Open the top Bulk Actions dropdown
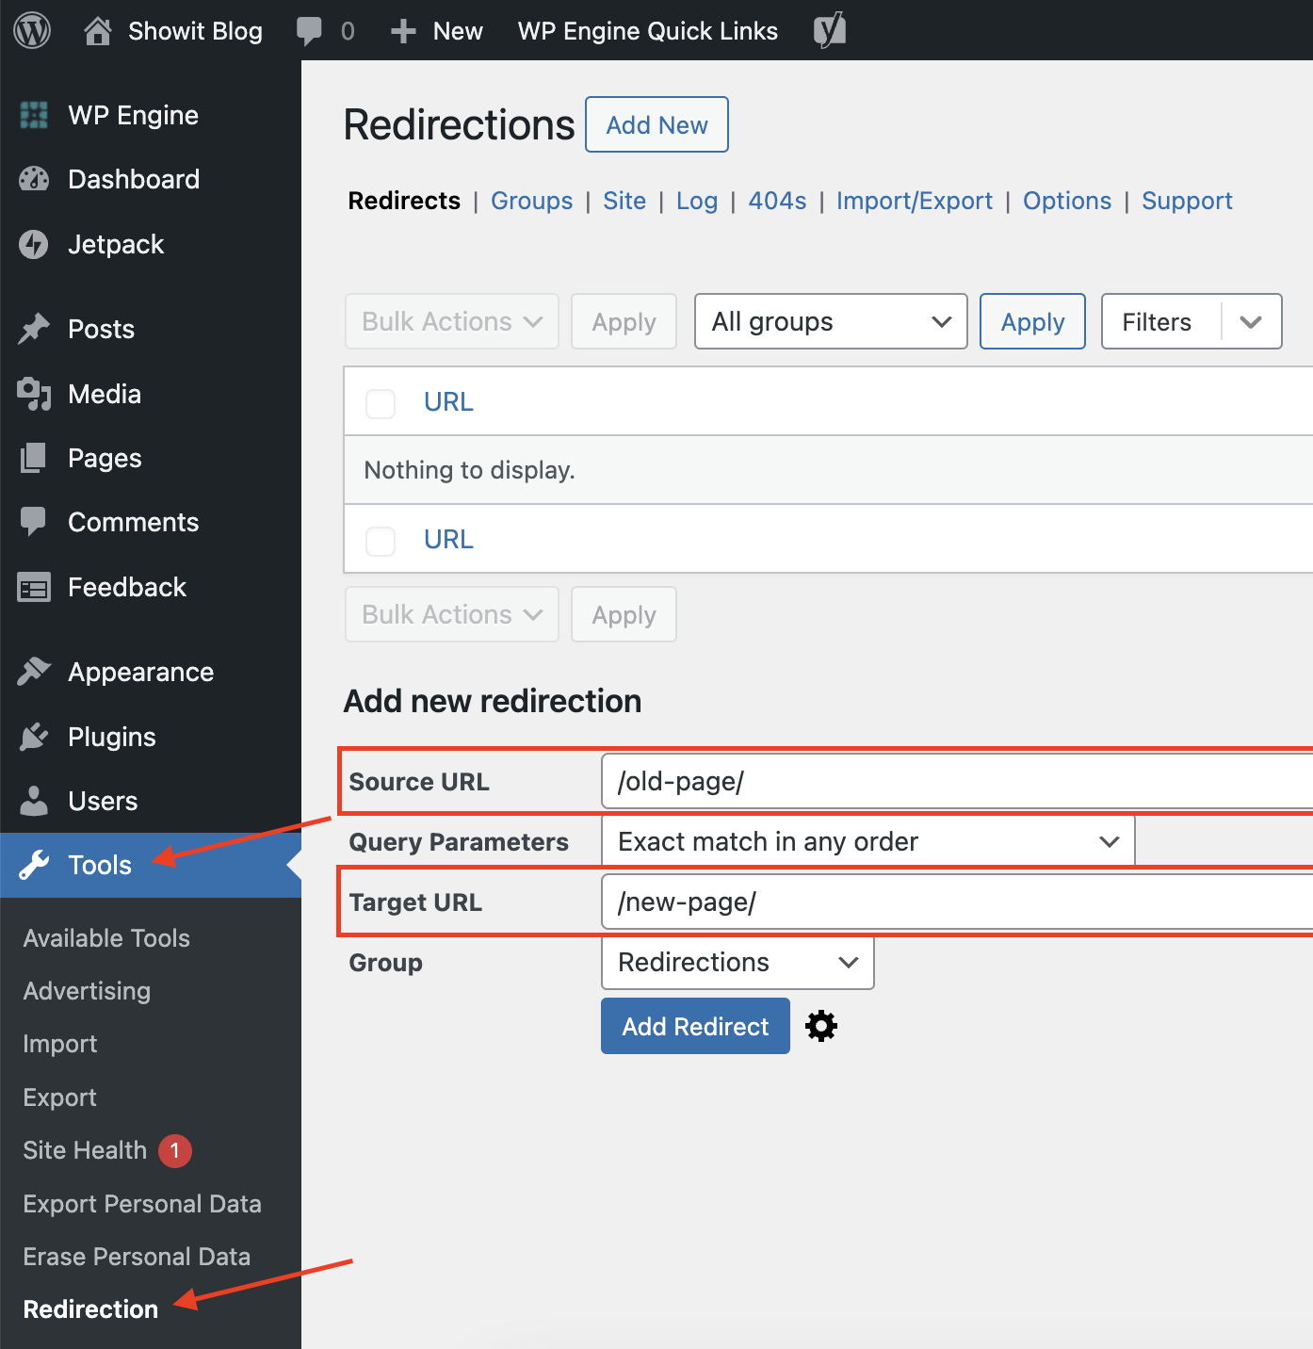Screen dimensions: 1313x1349 pyautogui.click(x=452, y=321)
